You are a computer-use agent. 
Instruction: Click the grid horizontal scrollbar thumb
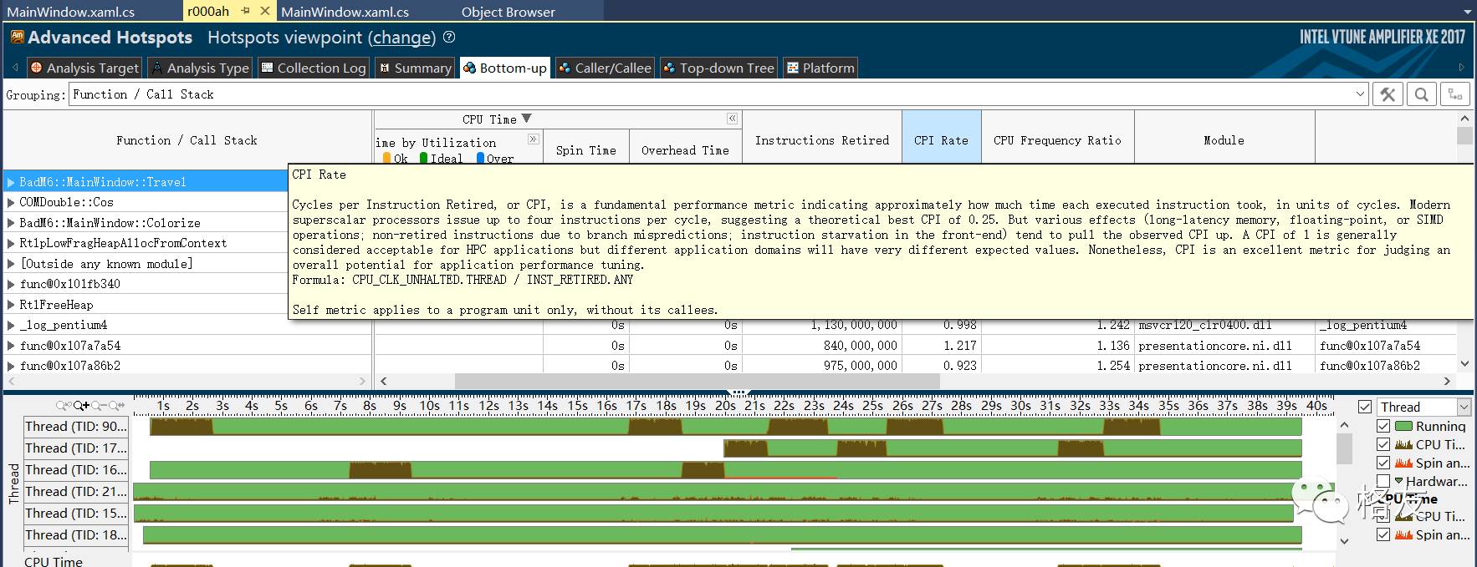(x=697, y=381)
